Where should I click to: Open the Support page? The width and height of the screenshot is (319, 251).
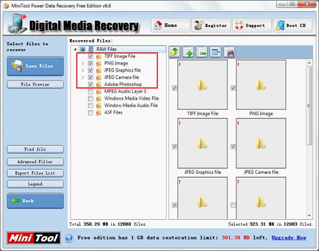pyautogui.click(x=252, y=25)
